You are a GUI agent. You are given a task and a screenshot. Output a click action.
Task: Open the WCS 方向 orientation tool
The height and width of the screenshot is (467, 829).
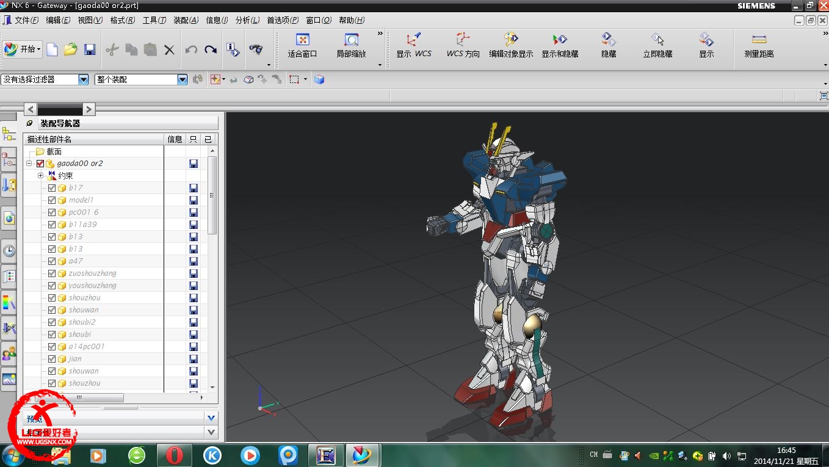click(463, 46)
